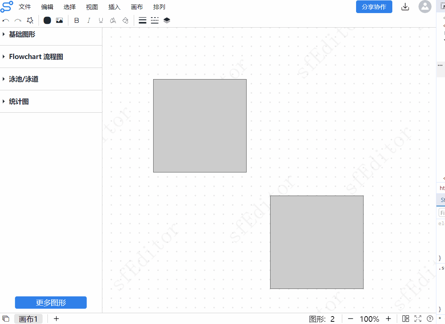Select the upper gray square shape
Image resolution: width=445 pixels, height=324 pixels.
point(200,126)
